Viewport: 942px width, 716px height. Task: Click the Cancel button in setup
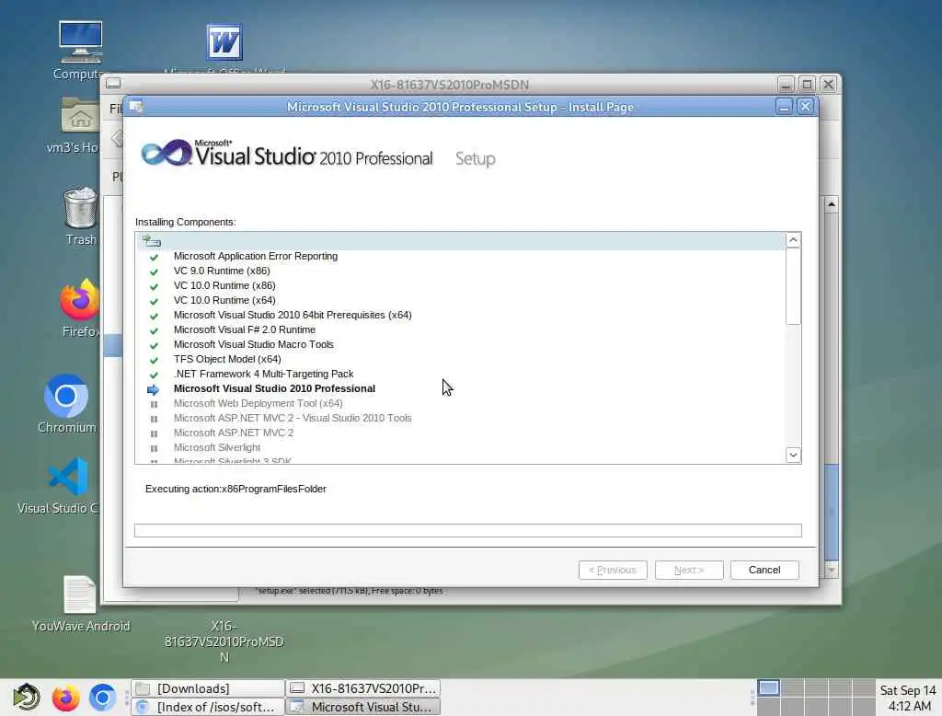click(x=764, y=570)
